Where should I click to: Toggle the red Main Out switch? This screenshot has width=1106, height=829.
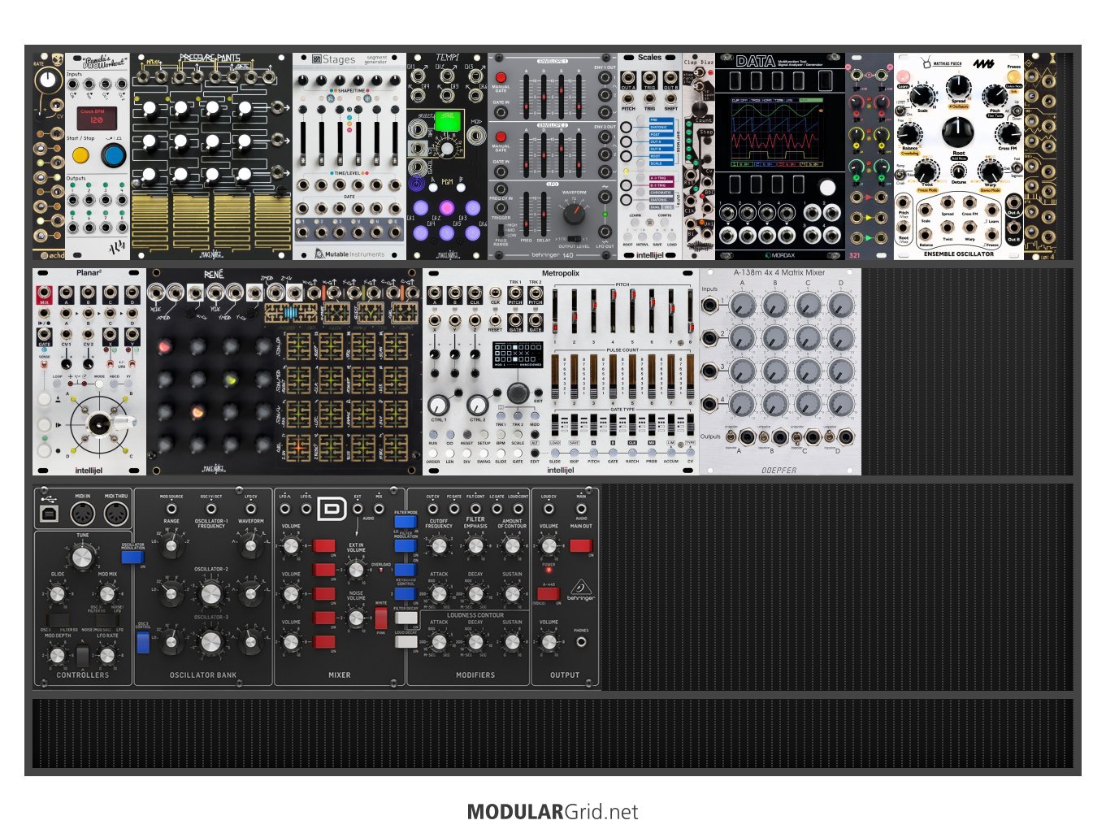tap(580, 546)
